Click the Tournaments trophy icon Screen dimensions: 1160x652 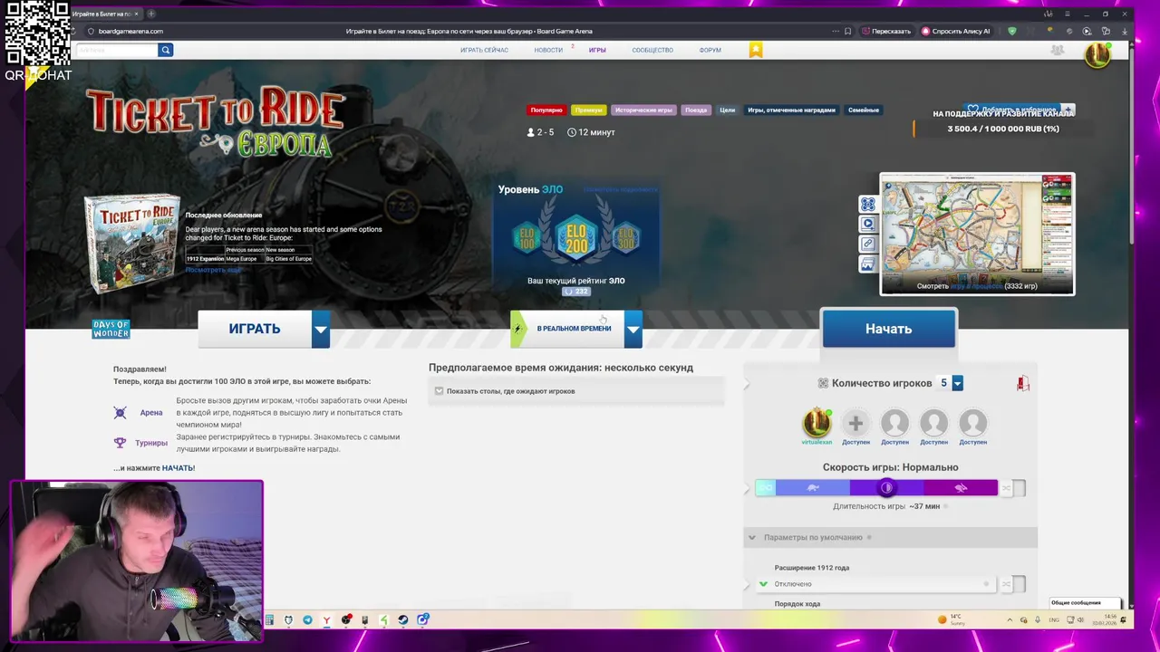coord(120,443)
